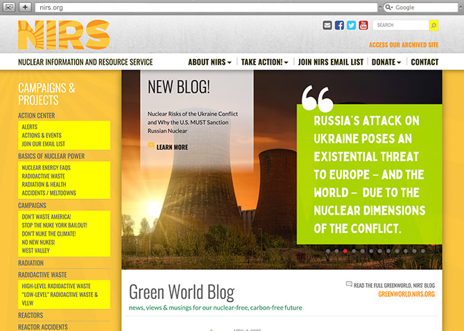Open Actions & Events in the sidebar
Screen dimensions: 464x331
tap(42, 135)
